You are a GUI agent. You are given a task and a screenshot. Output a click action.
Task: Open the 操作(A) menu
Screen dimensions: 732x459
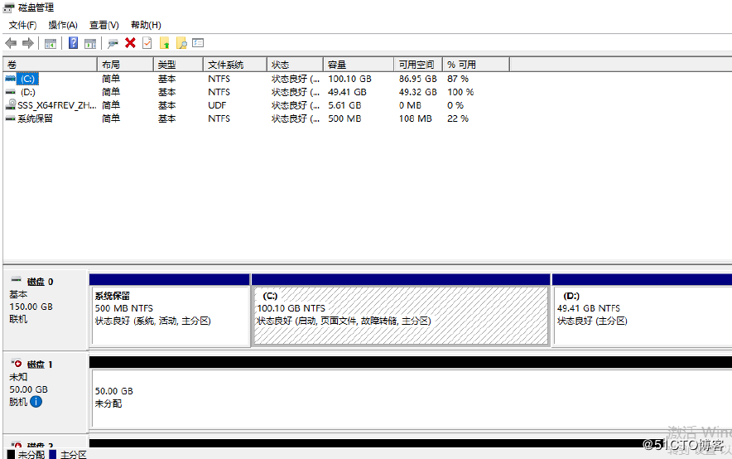pyautogui.click(x=63, y=25)
